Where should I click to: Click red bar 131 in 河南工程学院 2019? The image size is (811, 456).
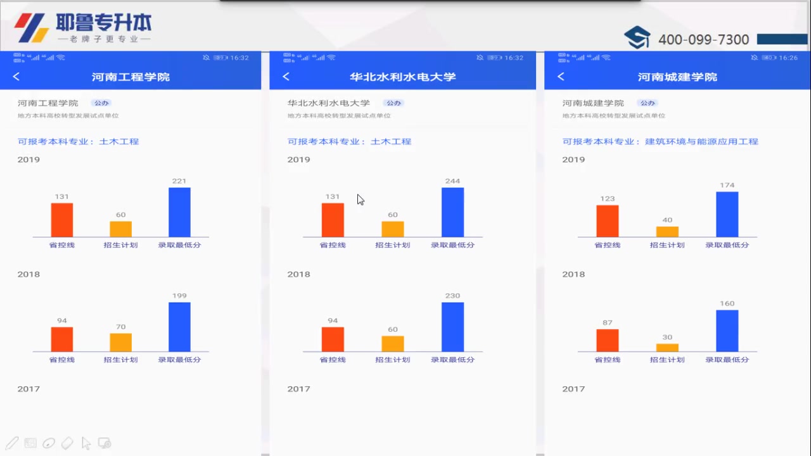click(x=62, y=220)
